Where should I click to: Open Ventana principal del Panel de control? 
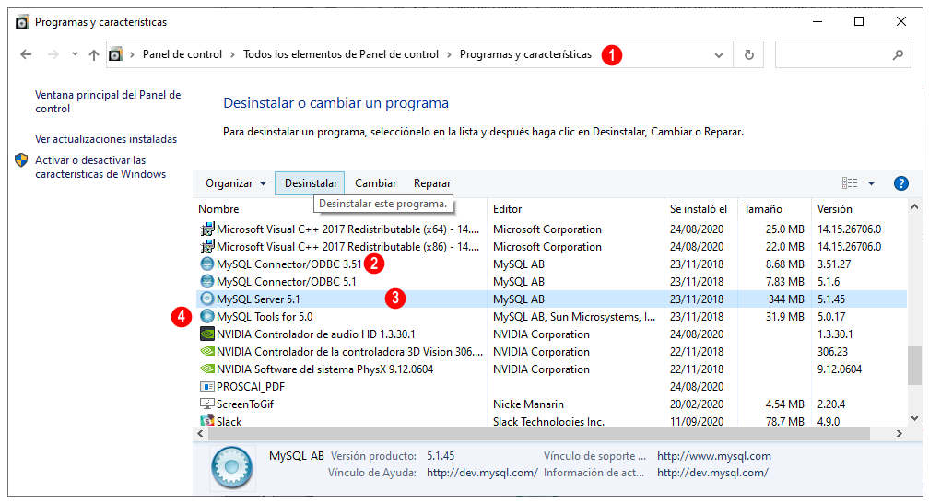(x=108, y=102)
